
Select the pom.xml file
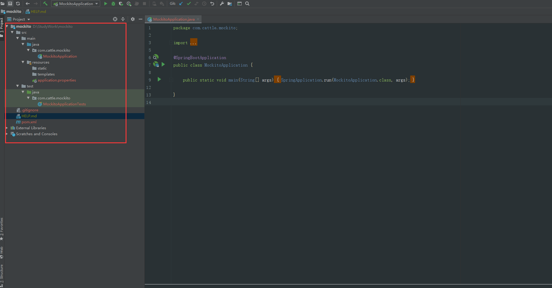pyautogui.click(x=29, y=122)
